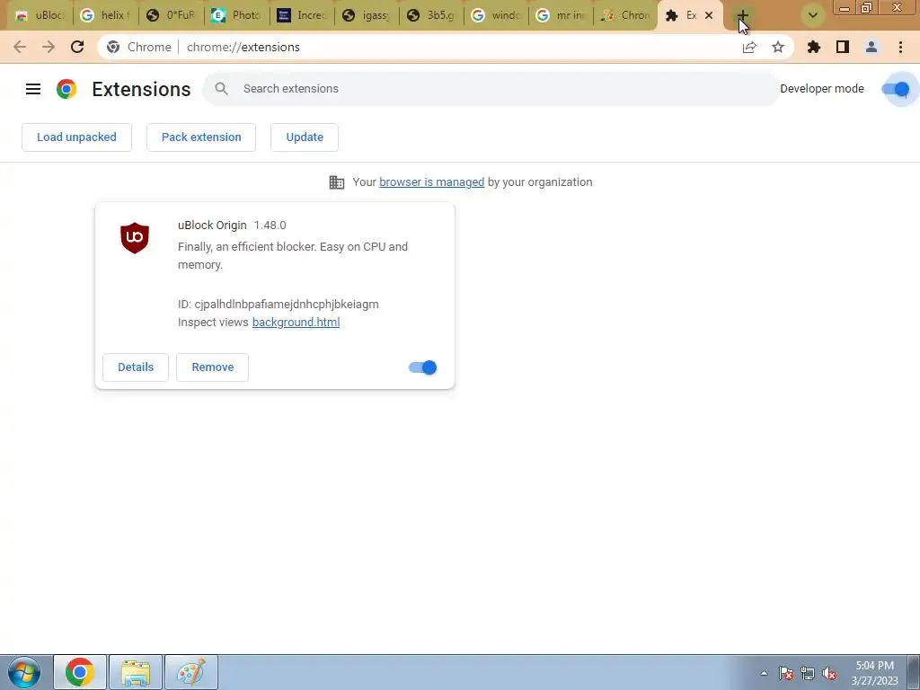Focus the Search extensions field
This screenshot has width=920, height=690.
tap(491, 89)
